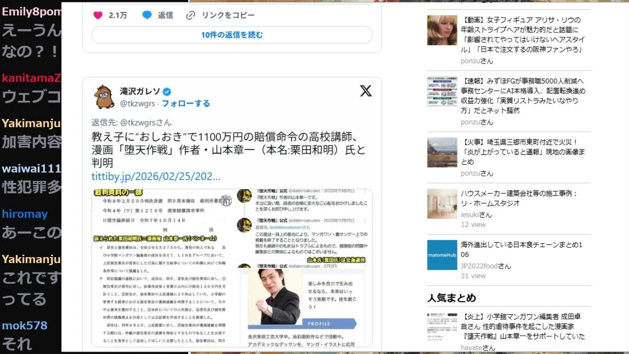
Task: Click the アリサ・リウ article thumbnail
Action: [442, 30]
